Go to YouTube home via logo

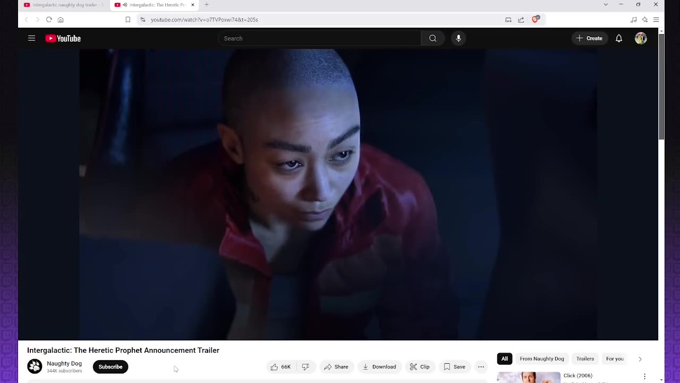click(63, 38)
